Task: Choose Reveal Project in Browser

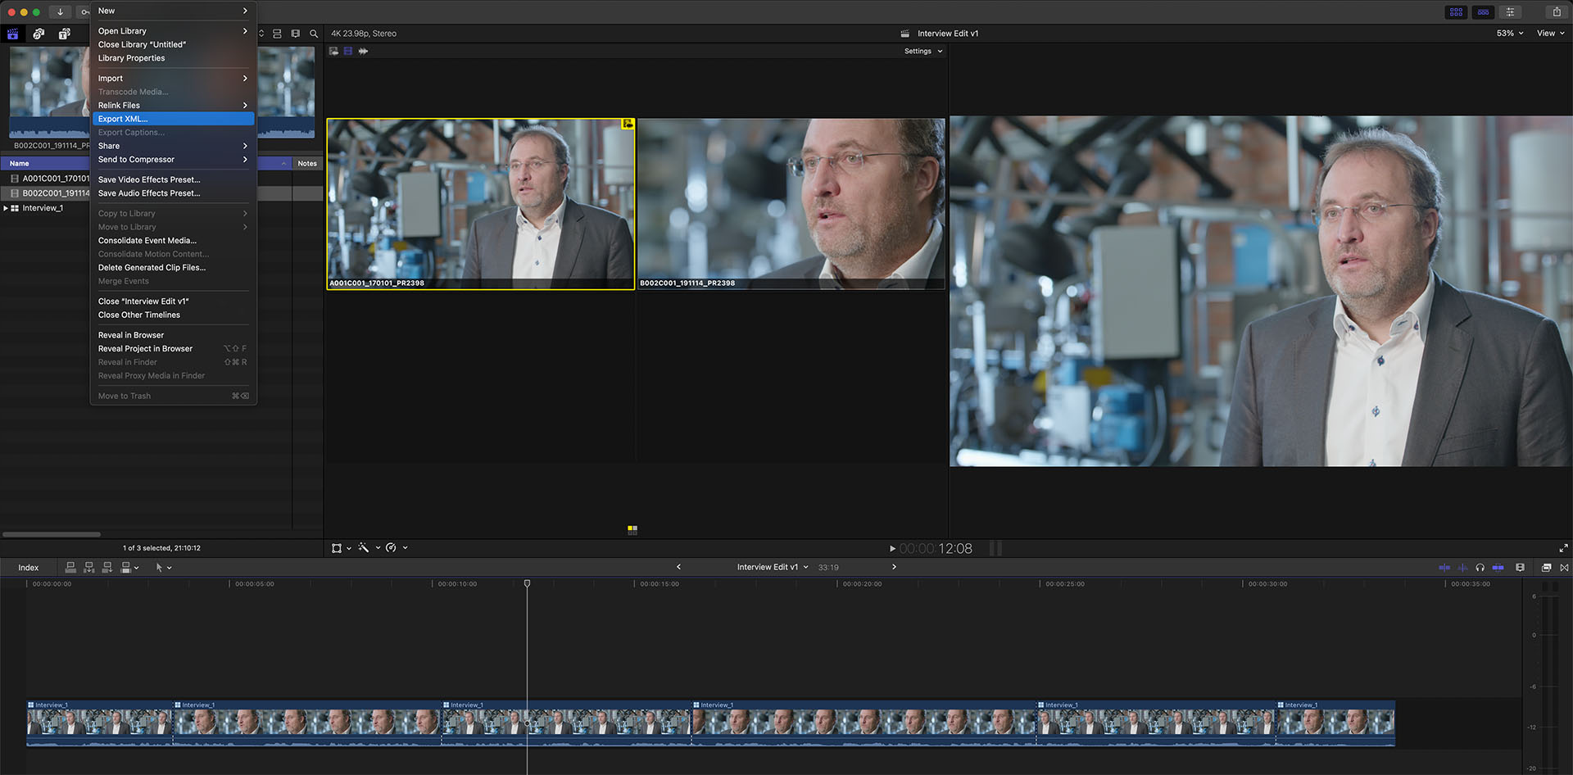Action: [174, 349]
